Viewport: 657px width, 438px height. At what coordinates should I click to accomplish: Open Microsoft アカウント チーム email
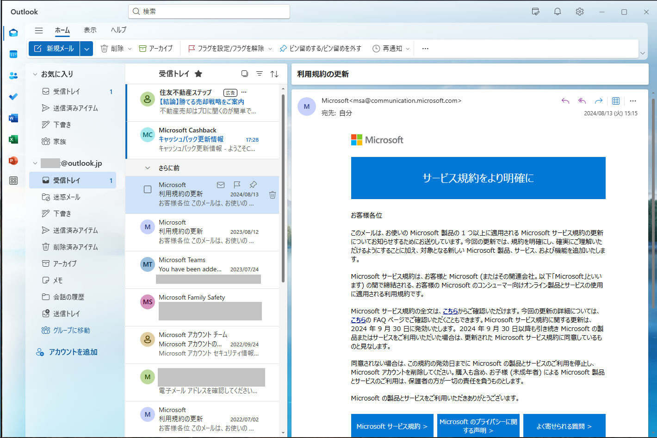click(x=202, y=344)
